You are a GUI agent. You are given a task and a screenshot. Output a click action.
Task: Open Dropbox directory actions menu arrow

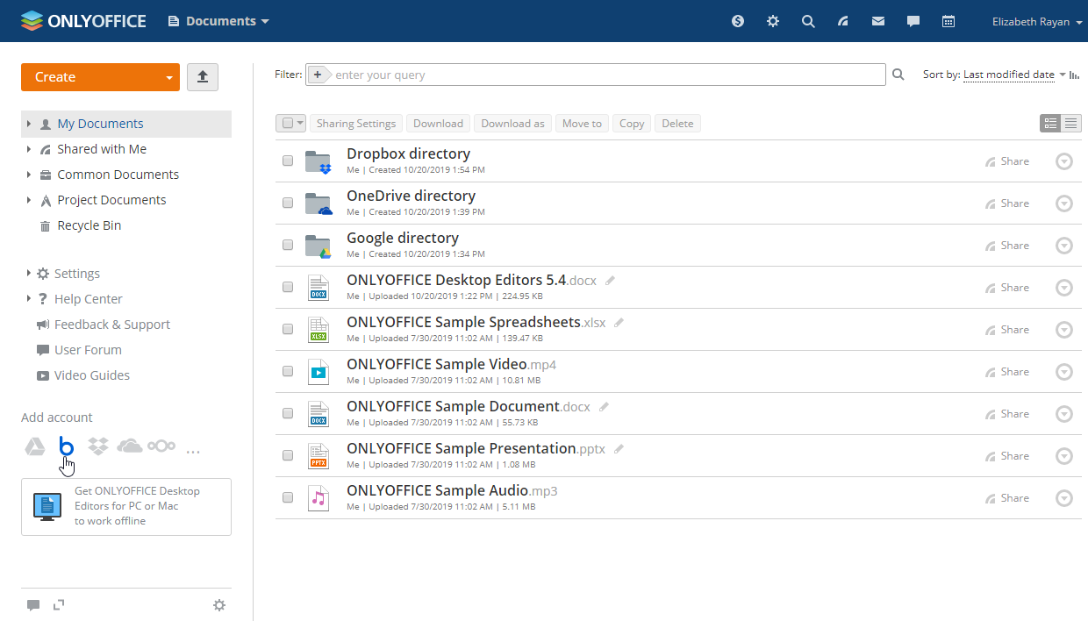pos(1063,161)
